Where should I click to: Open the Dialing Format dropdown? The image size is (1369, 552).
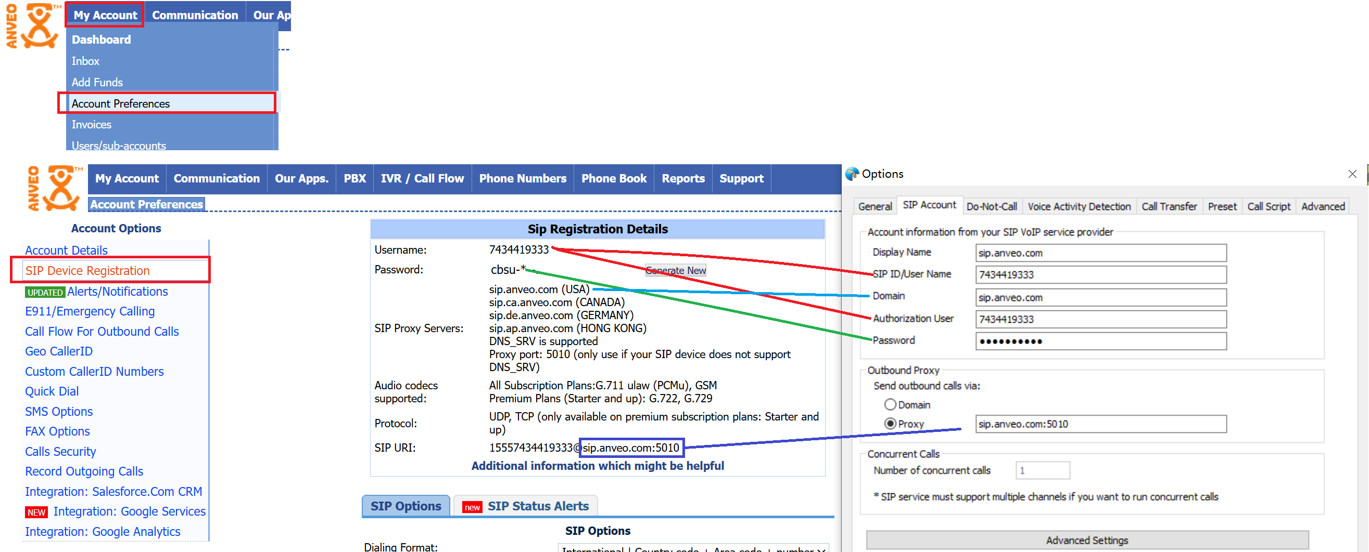693,548
